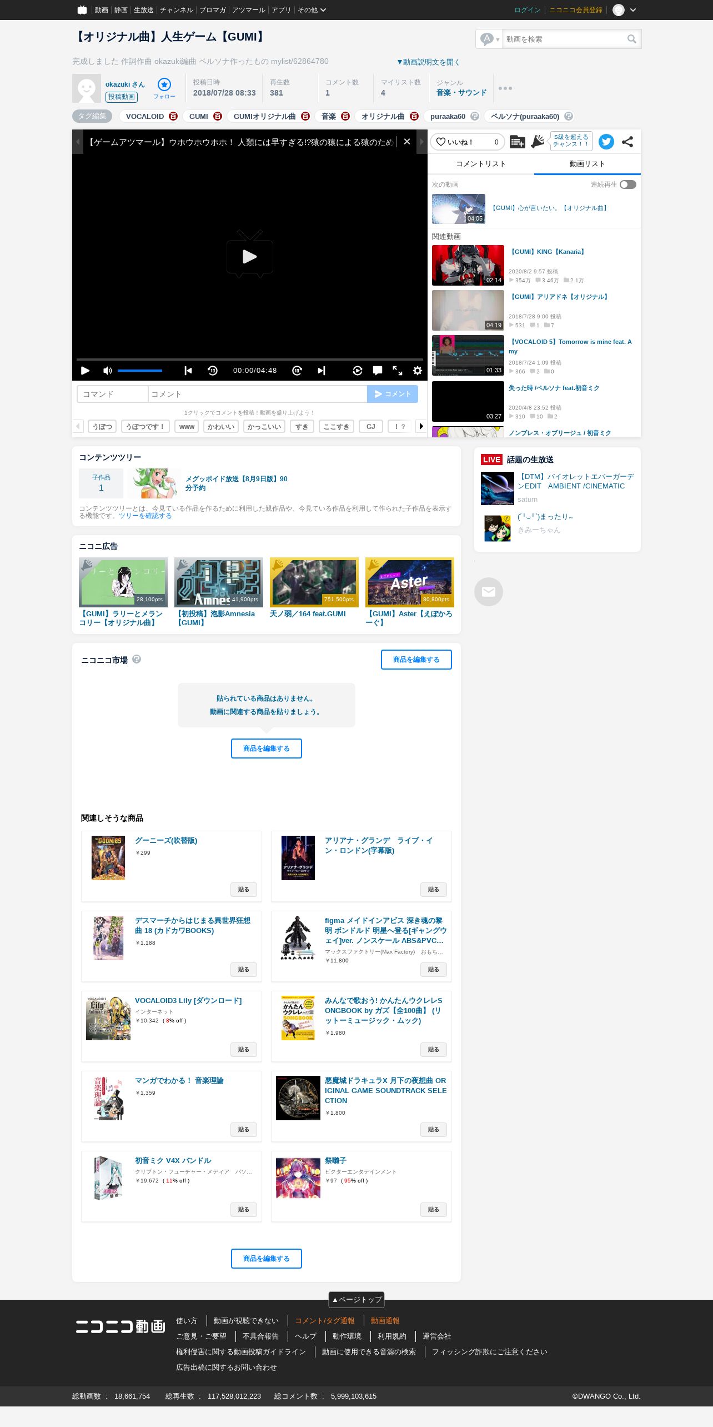This screenshot has height=1427, width=713.
Task: Focus the コマンド command input field
Action: 113,394
